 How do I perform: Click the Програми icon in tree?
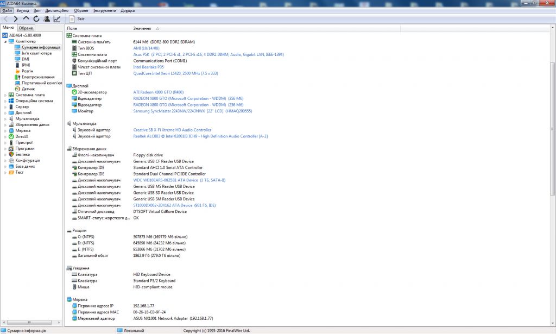click(x=11, y=149)
